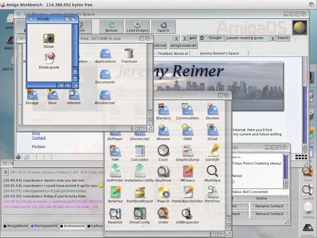Viewport: 317px width, 238px height.
Task: Open the Devs drawer icon
Action: (52, 95)
